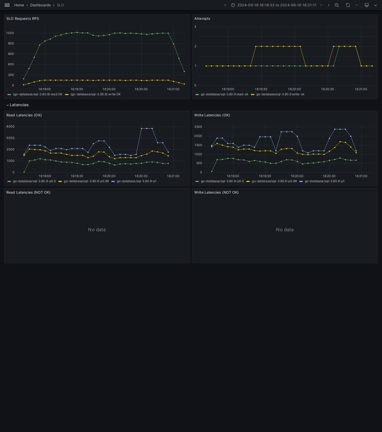The height and width of the screenshot is (432, 382).
Task: Open Write Latencies (OK) panel title
Action: 212,115
